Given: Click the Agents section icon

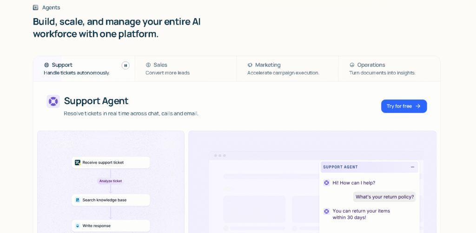Looking at the screenshot, I should (x=36, y=7).
